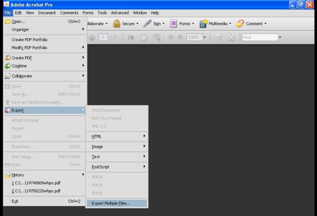
Task: Open the Comment toolbar dropdown arrow
Action: 265,23
